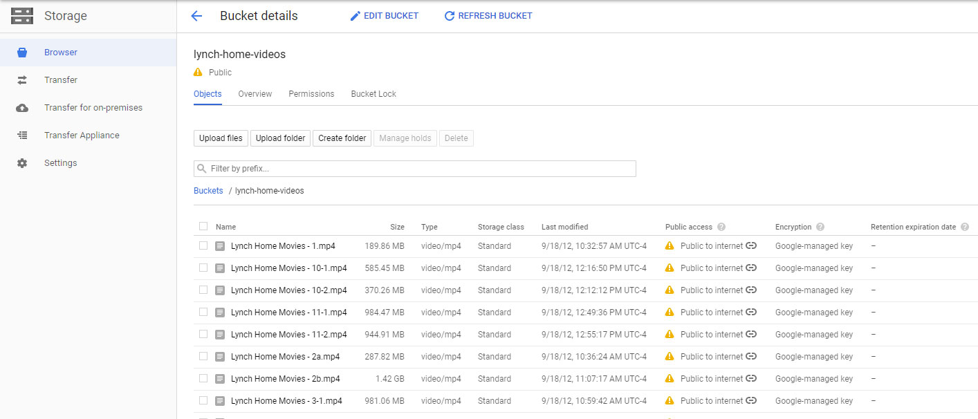This screenshot has width=978, height=419.
Task: Follow the Buckets breadcrumb link
Action: [x=208, y=191]
